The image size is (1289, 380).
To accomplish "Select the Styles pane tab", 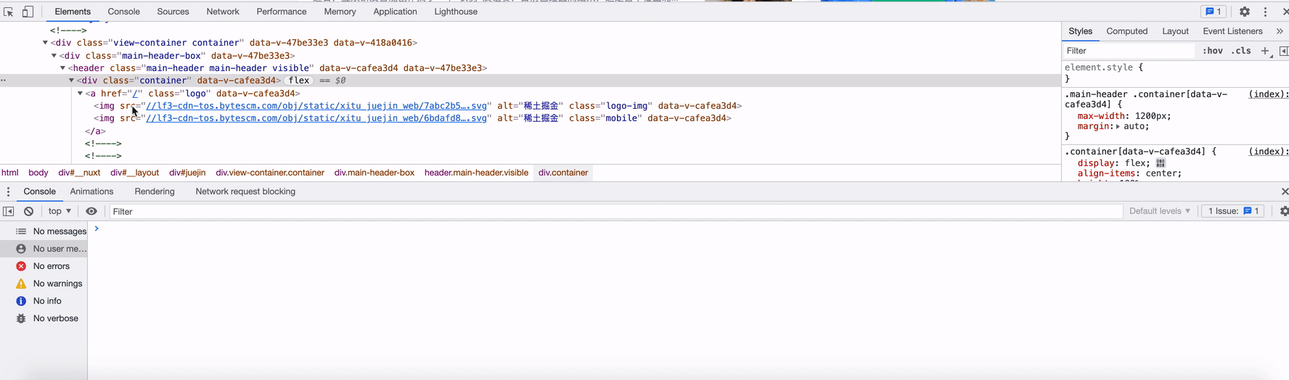I will pos(1080,31).
